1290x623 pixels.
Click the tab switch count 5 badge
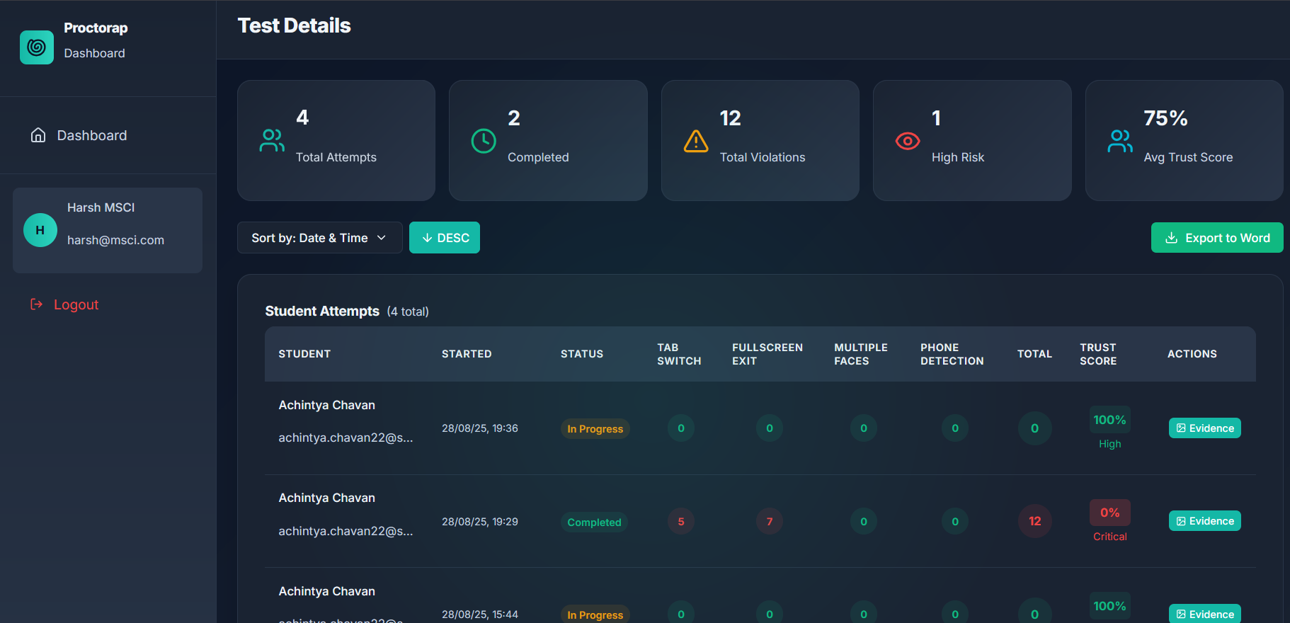(x=681, y=522)
